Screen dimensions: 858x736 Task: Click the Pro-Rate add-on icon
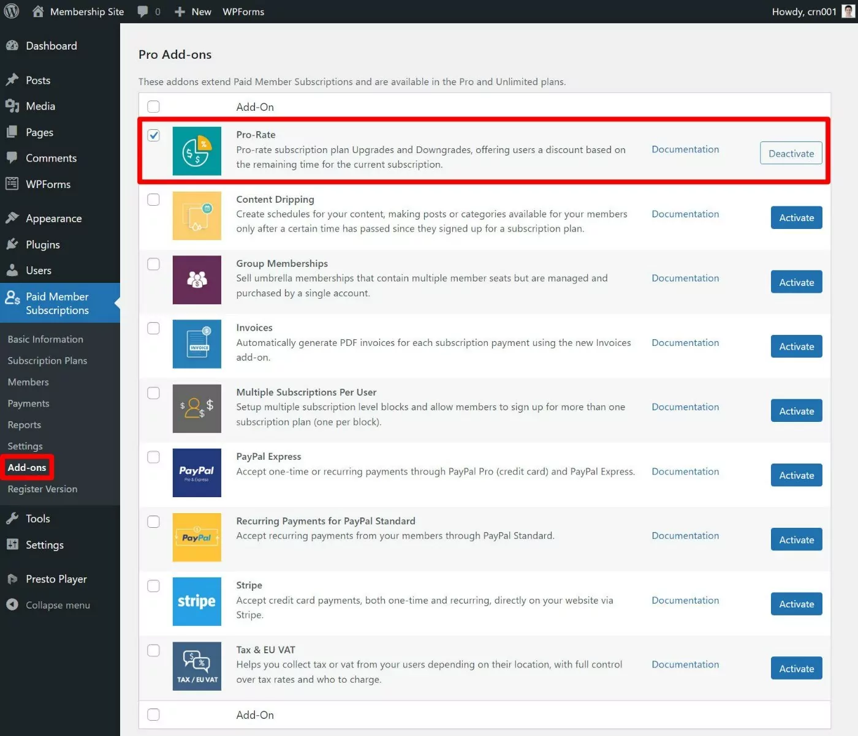click(x=197, y=151)
